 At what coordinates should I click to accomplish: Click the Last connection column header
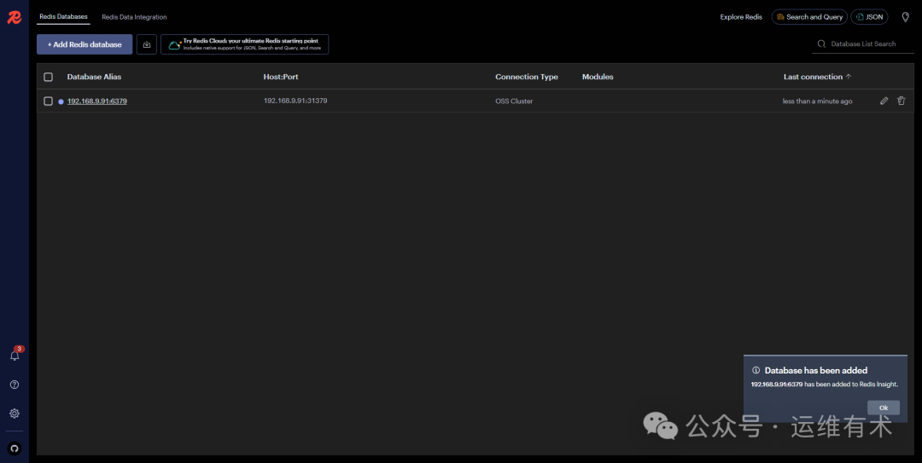tap(813, 77)
